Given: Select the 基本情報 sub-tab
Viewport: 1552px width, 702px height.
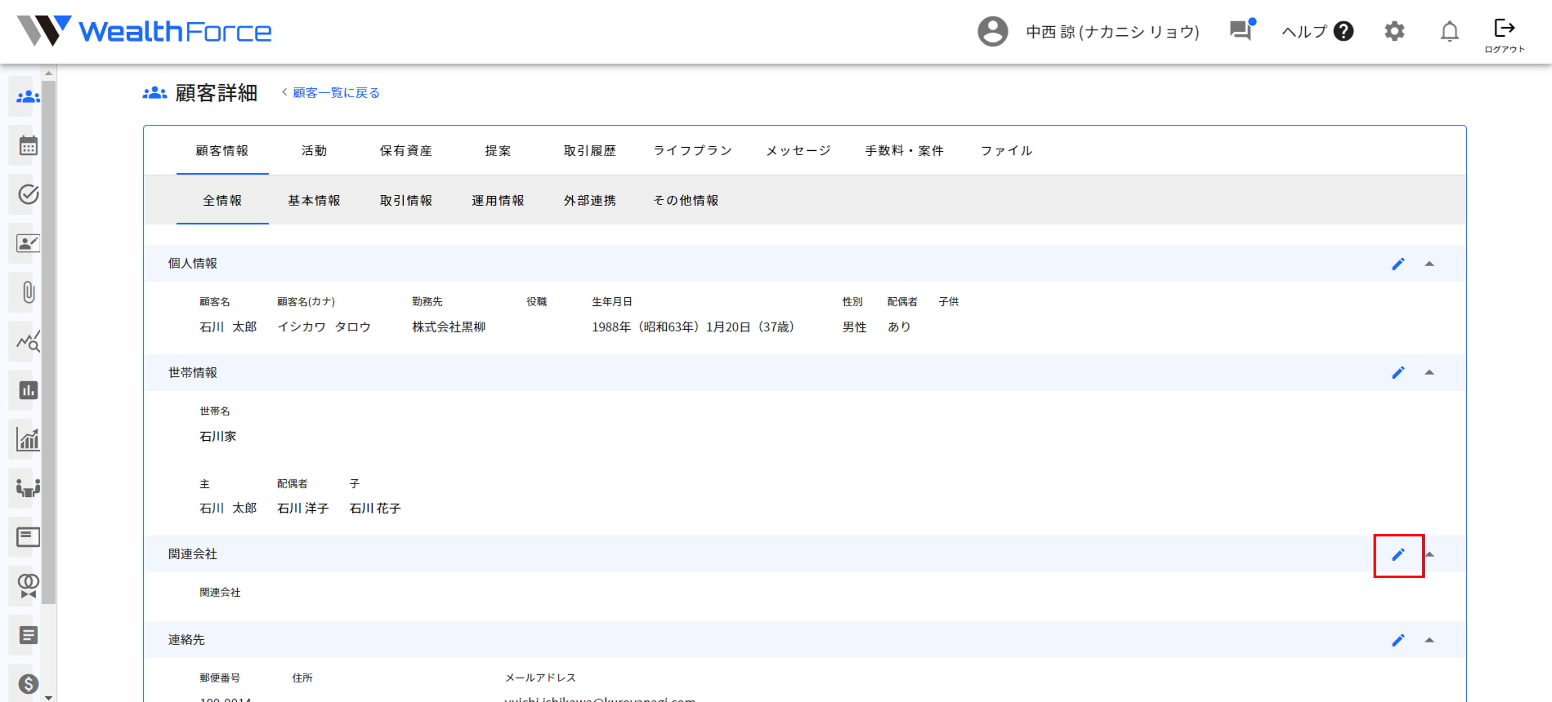Looking at the screenshot, I should coord(314,200).
